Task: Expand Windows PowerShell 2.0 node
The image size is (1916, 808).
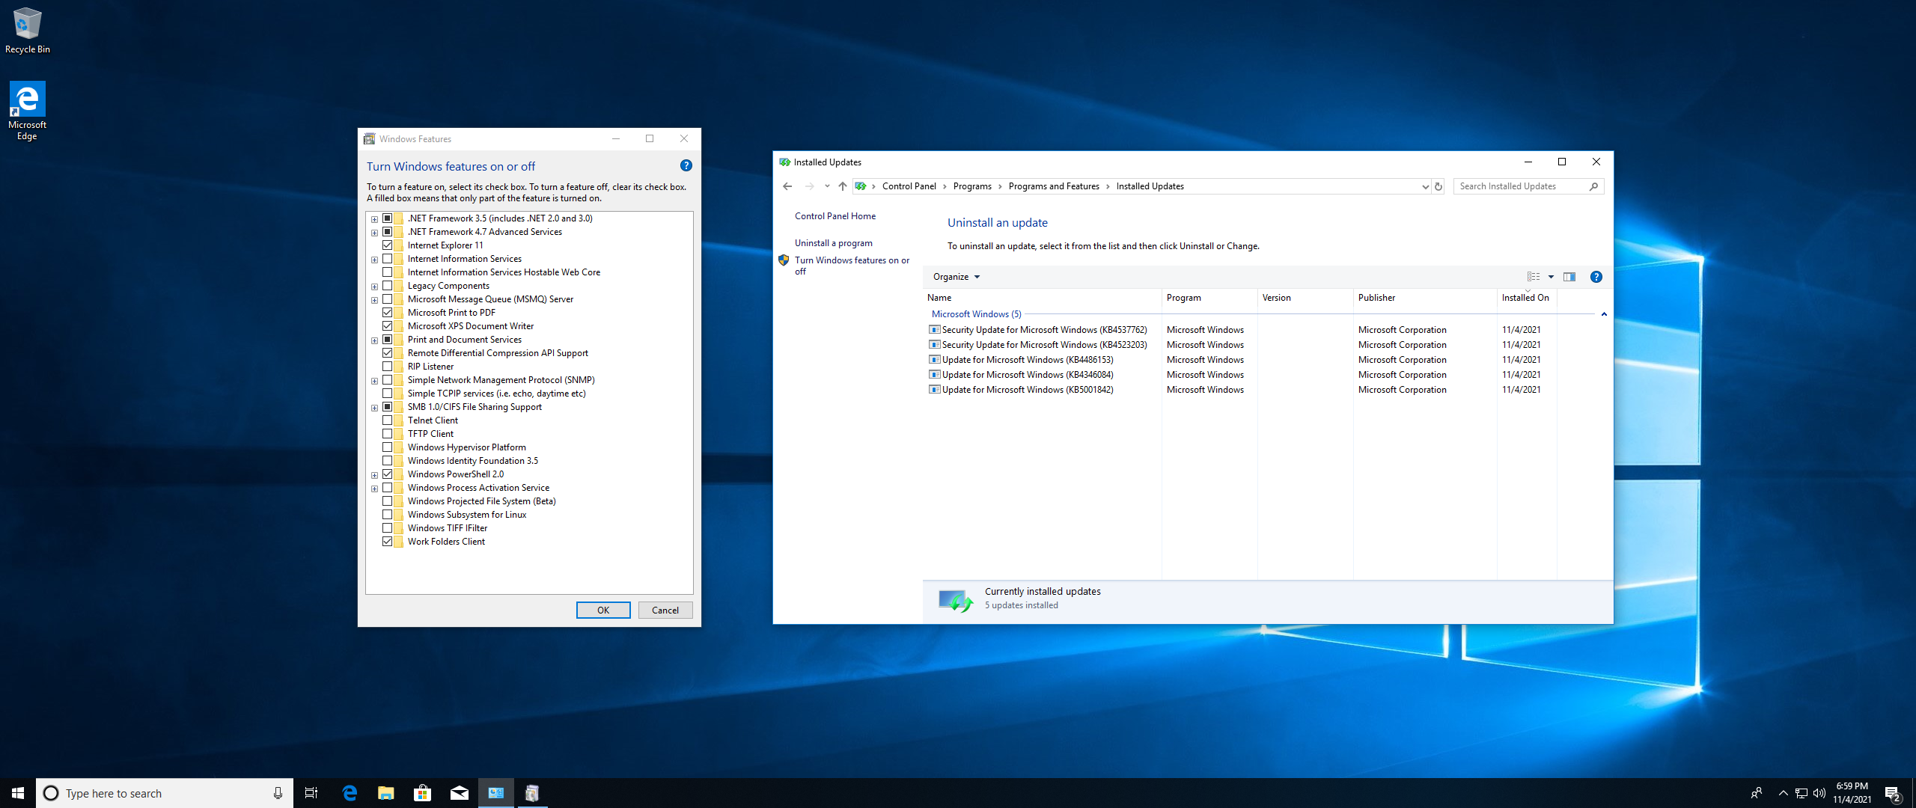Action: point(375,475)
